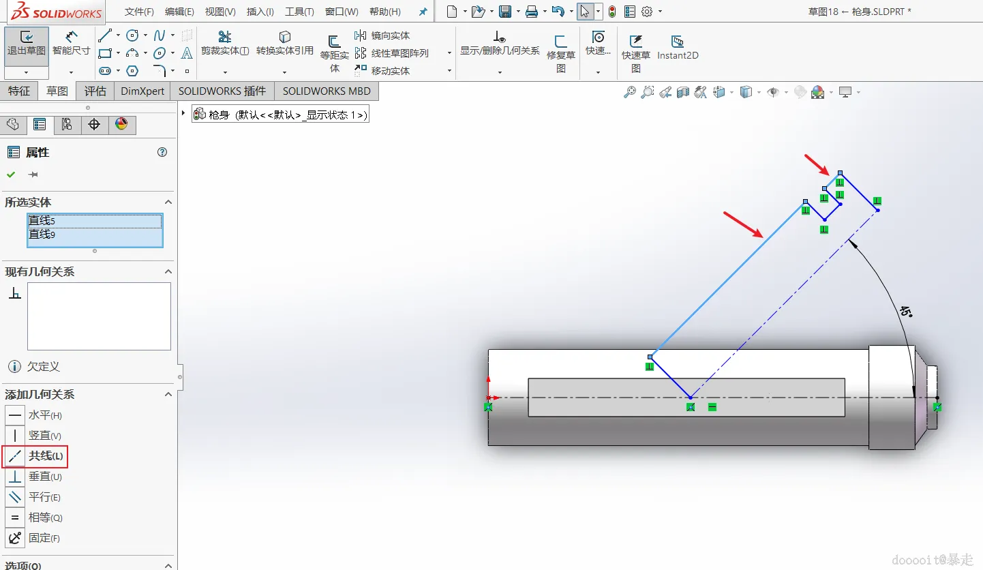Add Equal relation 相等(Q)
Screen dimensions: 983x570
[x=35, y=517]
